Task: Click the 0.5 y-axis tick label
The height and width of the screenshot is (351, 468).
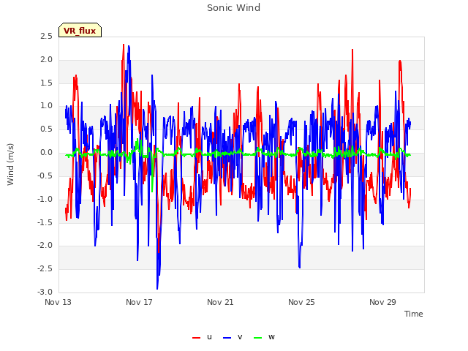Action: [x=46, y=129]
